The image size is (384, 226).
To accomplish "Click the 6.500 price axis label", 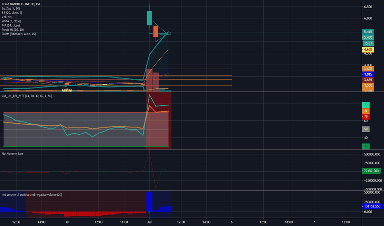I will [x=368, y=7].
